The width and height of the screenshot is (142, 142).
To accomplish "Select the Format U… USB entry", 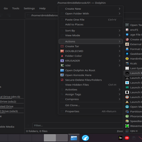I will pyautogui.click(x=133, y=49).
